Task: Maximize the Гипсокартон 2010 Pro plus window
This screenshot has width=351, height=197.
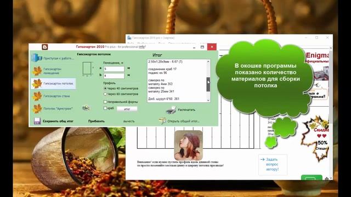Action: tap(202, 47)
